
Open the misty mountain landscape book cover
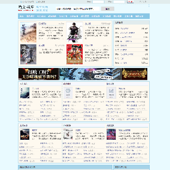click(x=28, y=32)
